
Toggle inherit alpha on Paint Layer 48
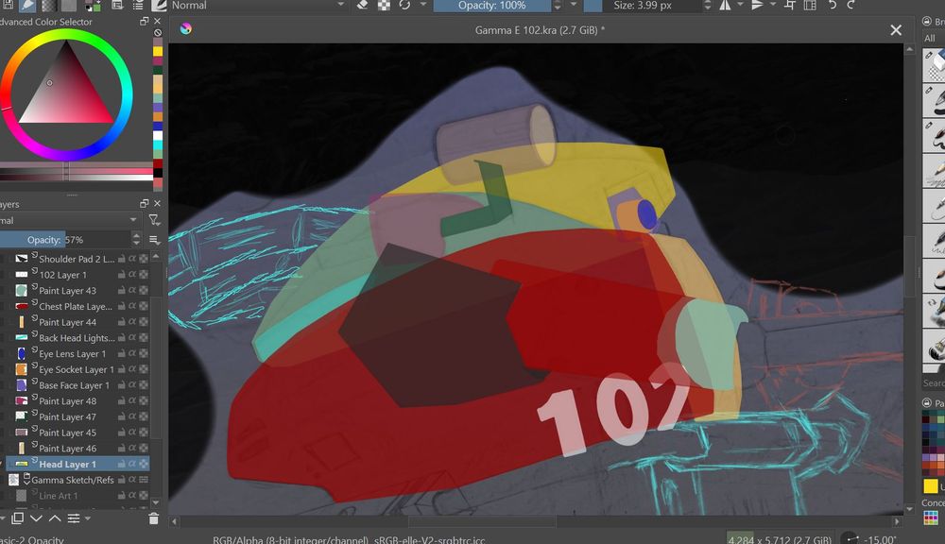[x=132, y=400]
